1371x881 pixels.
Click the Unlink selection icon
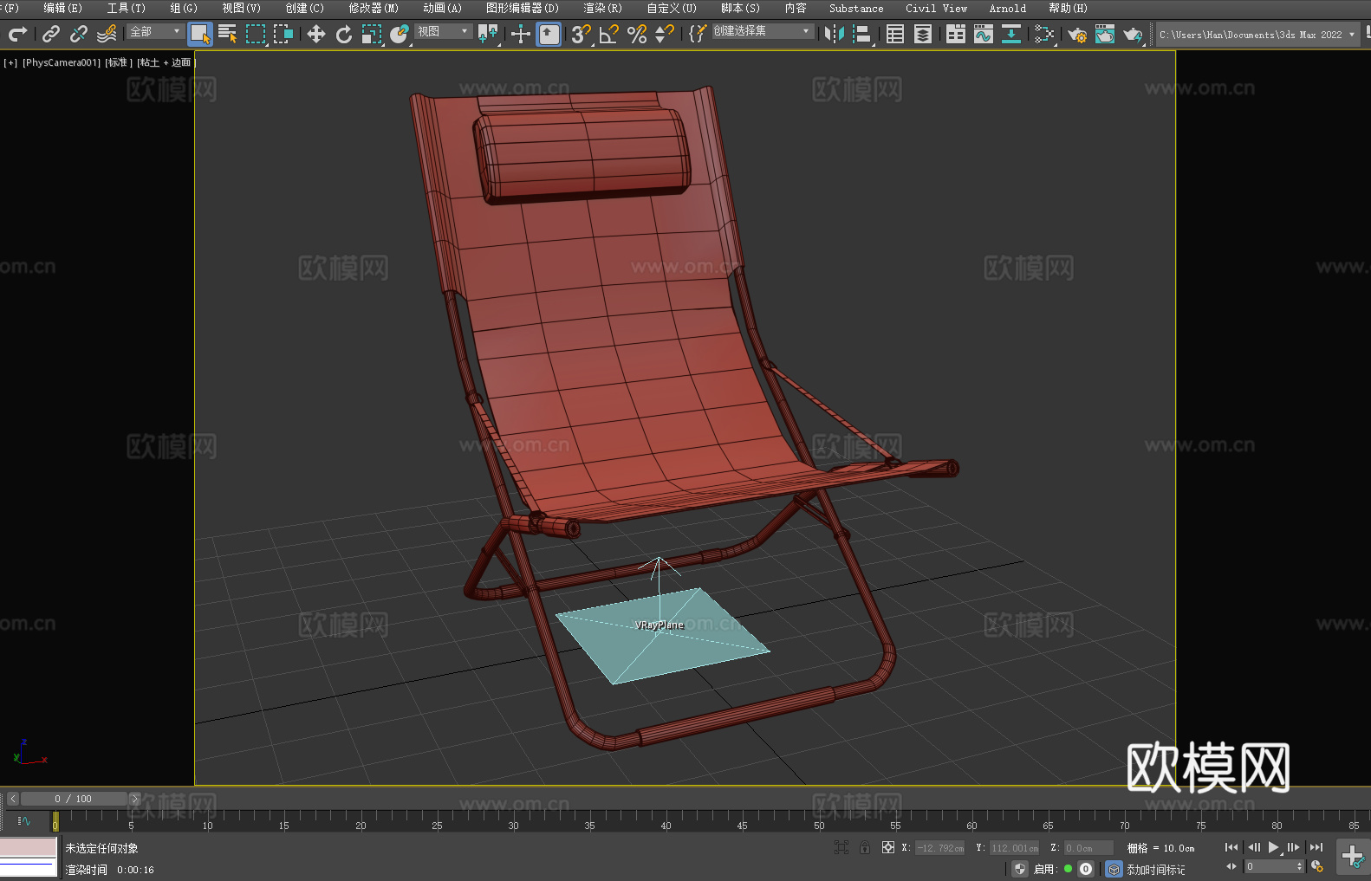click(x=79, y=34)
